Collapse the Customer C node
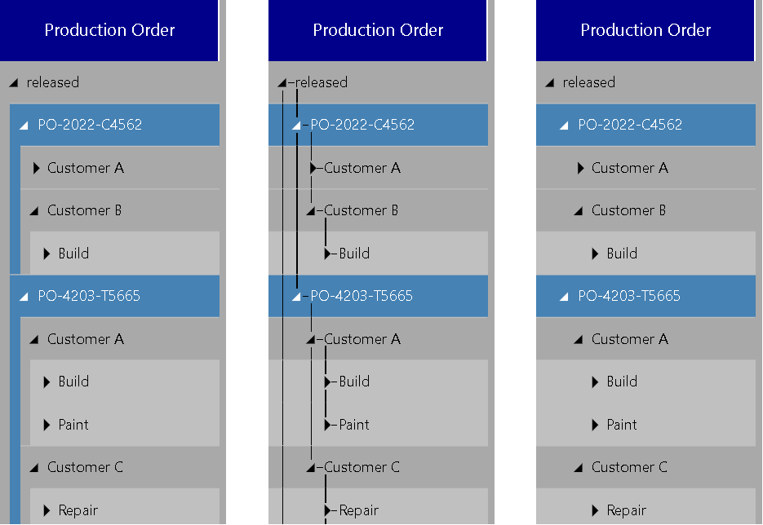This screenshot has height=525, width=763. tap(33, 467)
